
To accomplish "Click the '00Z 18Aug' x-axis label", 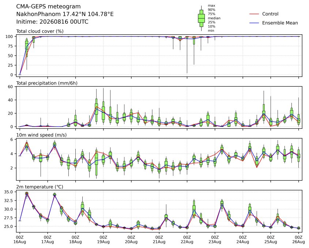I will [75, 240].
